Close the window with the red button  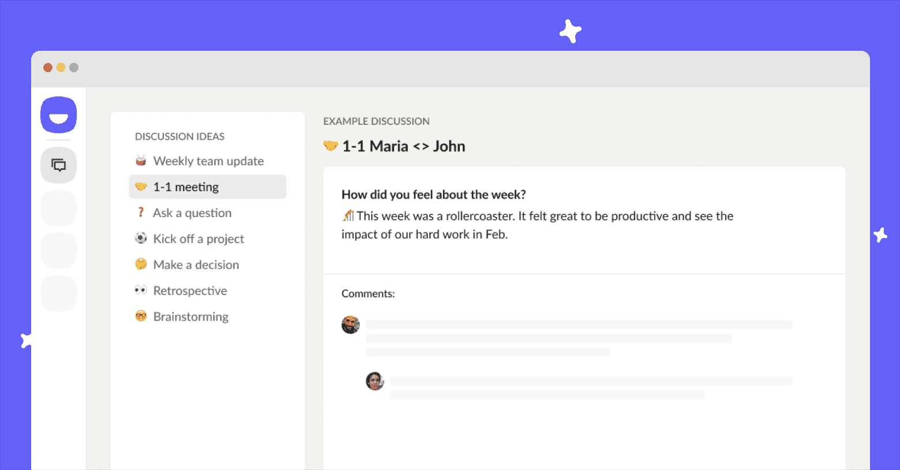coord(48,68)
